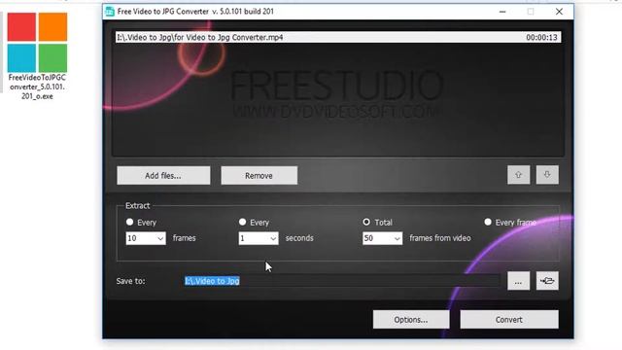Select Total frames from video option
Viewport: 622px width, 350px height.
click(366, 223)
